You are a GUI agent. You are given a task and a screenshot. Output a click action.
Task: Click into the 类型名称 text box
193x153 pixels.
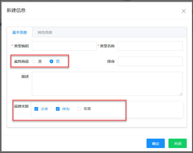(150, 46)
